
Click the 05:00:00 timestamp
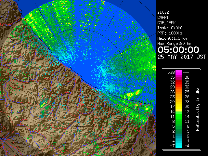(178, 50)
